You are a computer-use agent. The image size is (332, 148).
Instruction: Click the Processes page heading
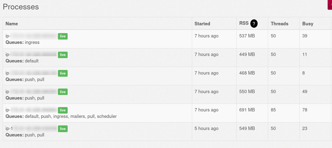[21, 7]
